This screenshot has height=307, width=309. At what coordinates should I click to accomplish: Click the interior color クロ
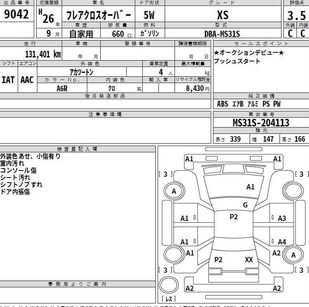[111, 88]
